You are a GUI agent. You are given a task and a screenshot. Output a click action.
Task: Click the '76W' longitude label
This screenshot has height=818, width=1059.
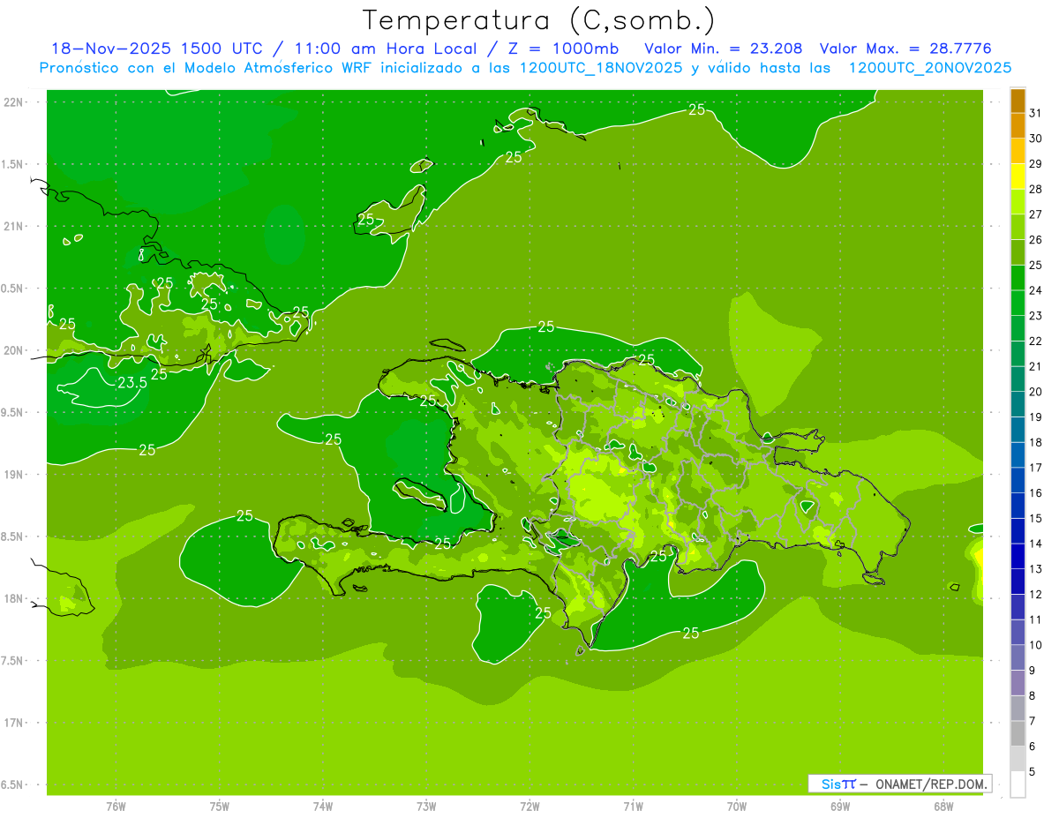(x=116, y=806)
